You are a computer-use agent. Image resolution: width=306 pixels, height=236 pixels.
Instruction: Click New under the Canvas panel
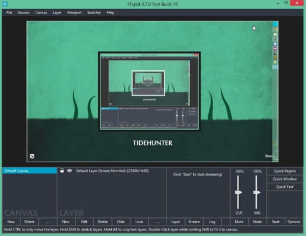click(x=11, y=222)
